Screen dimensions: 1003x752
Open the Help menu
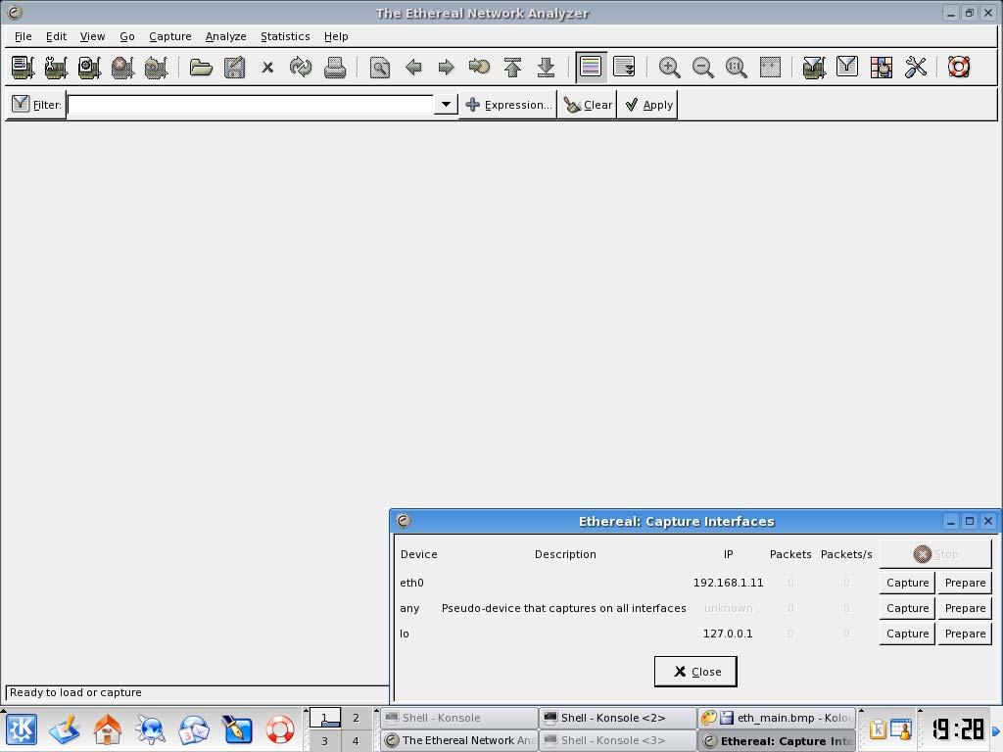[336, 36]
